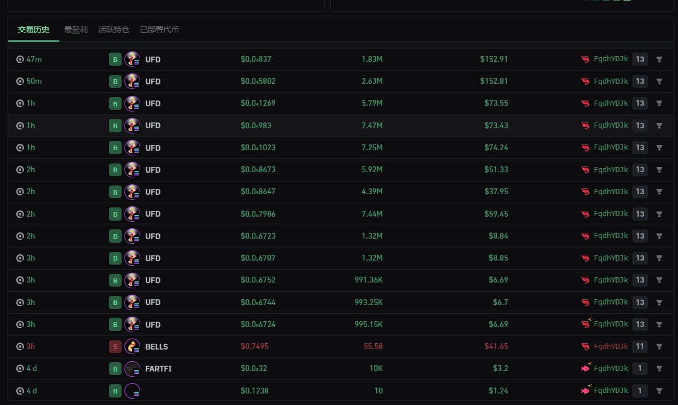
Task: Click the amount 7.47M
Action: pyautogui.click(x=372, y=125)
